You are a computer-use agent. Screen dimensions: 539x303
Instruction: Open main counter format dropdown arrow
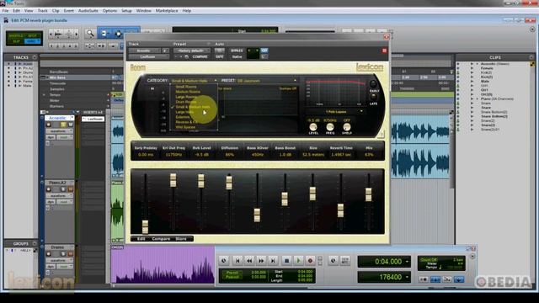click(407, 262)
